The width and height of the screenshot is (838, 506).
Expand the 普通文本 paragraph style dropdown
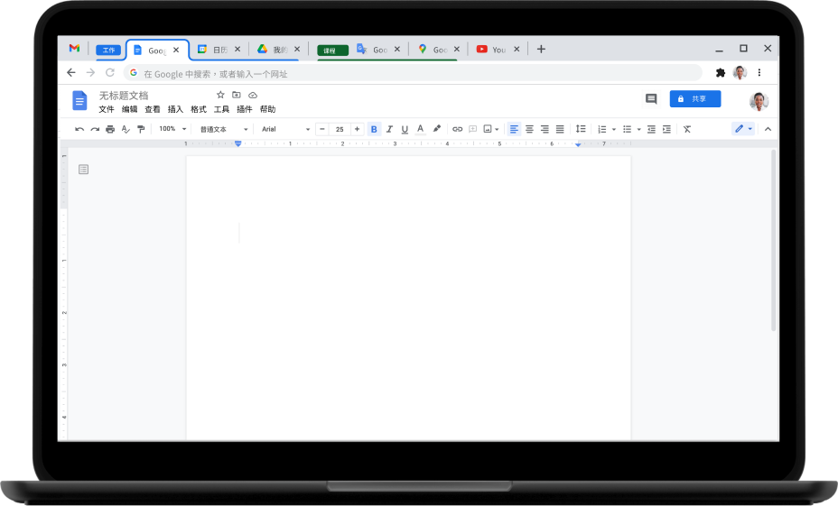(224, 129)
